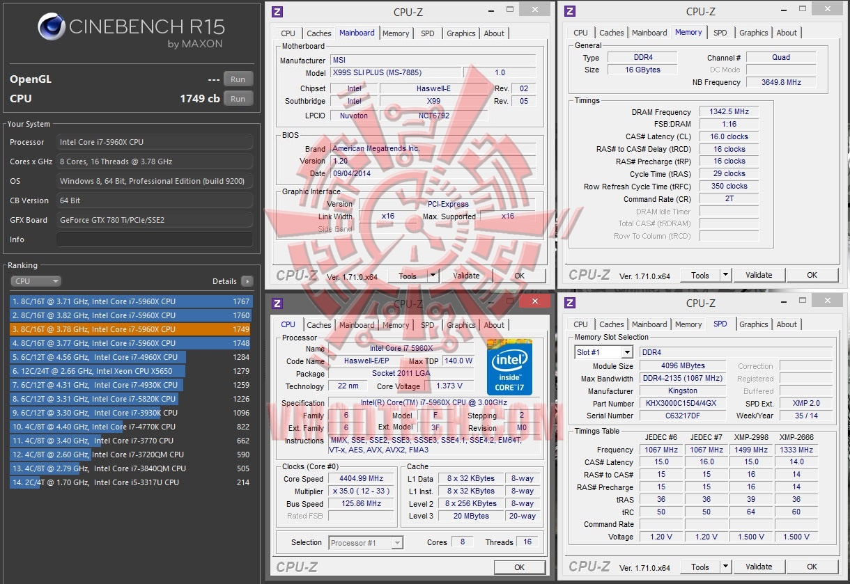Open Memory tab in SPD CPU-Z window

pyautogui.click(x=688, y=324)
